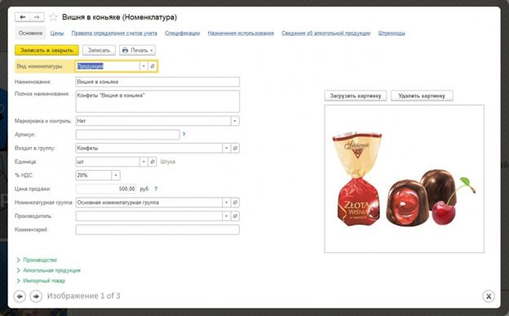
Task: Open the Номенклатурная группа dropdown arrow
Action: [x=227, y=203]
